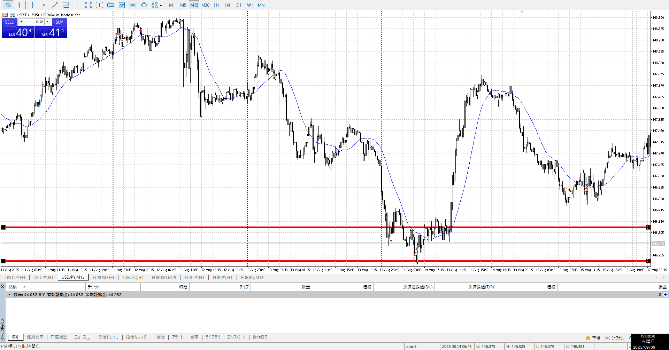Select the vertical line drawing tool

click(32, 5)
